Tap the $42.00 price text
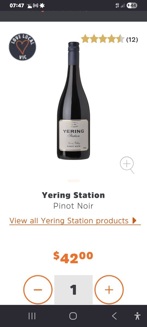Viewport: 147px width, 327px height. pos(73,257)
